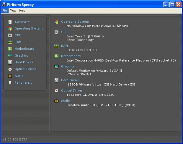Click the Speccy app icon in title bar

coord(4,4)
